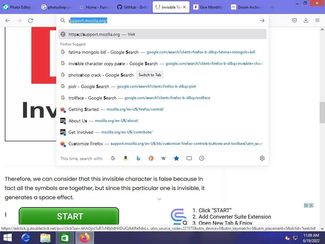
Task: Open Windows Start menu
Action: pos(8,238)
